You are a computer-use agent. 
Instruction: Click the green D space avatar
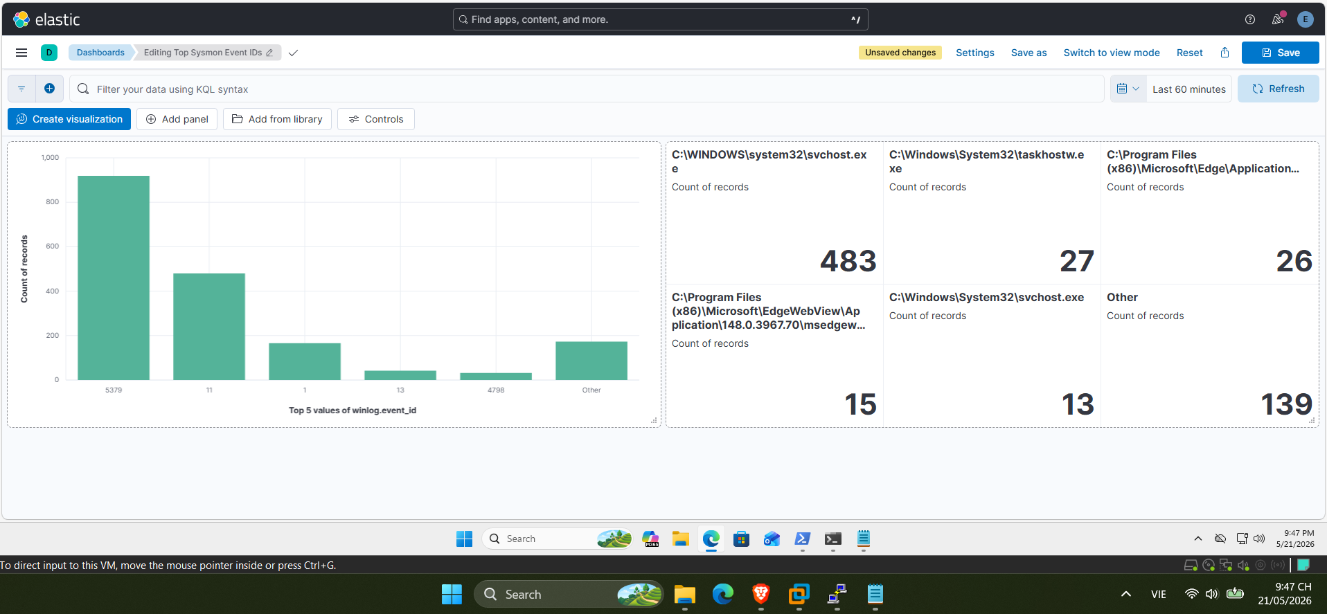49,53
